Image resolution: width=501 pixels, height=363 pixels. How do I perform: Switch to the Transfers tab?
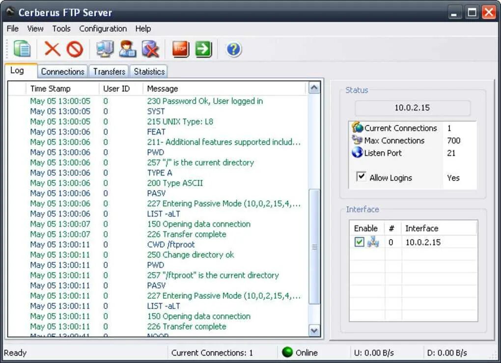[109, 72]
